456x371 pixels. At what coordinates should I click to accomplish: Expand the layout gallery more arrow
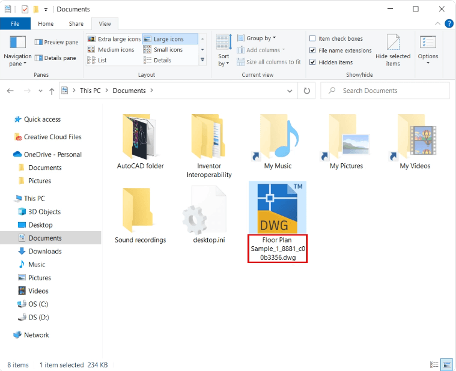(x=202, y=60)
